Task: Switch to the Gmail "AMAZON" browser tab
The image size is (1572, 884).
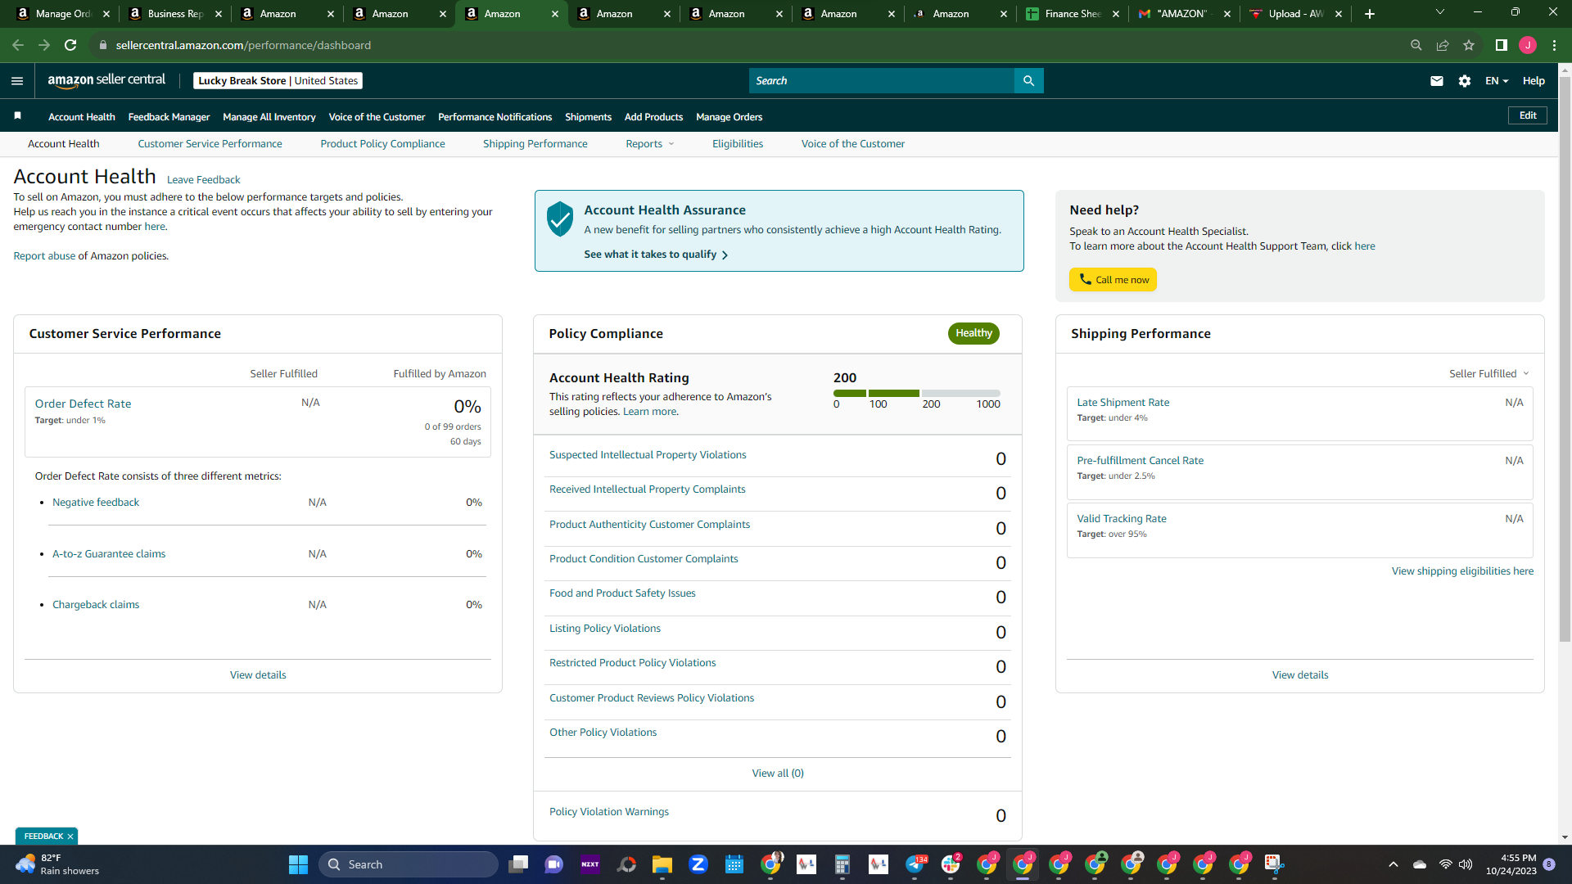Action: [1184, 14]
